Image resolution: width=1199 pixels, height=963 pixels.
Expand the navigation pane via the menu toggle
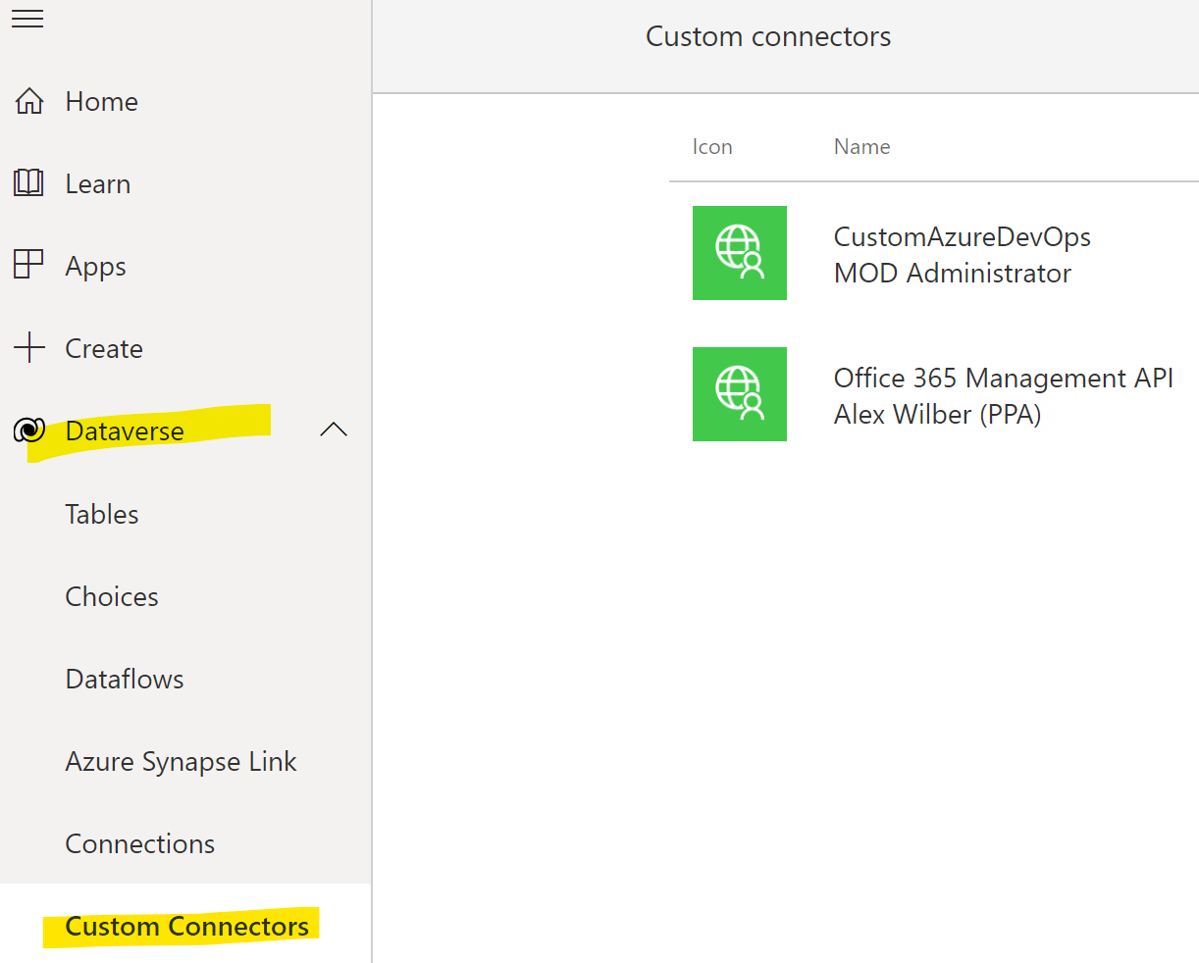pos(27,18)
